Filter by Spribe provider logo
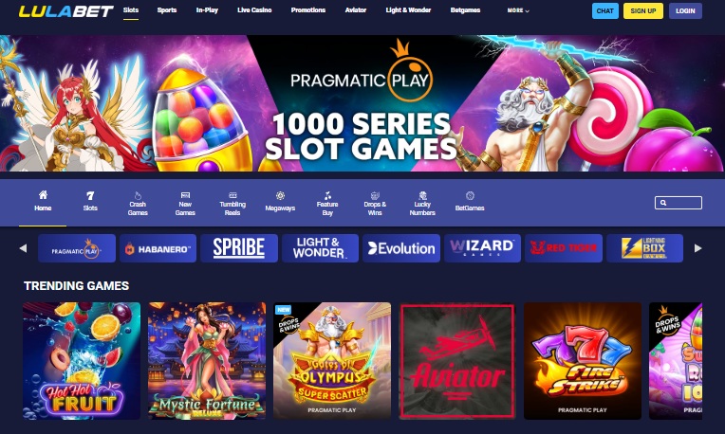 pyautogui.click(x=239, y=248)
